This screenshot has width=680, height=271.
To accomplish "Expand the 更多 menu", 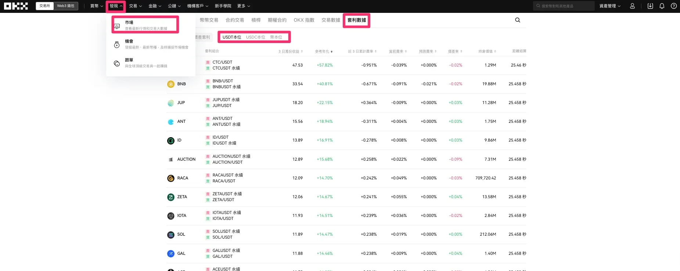I will pos(244,6).
